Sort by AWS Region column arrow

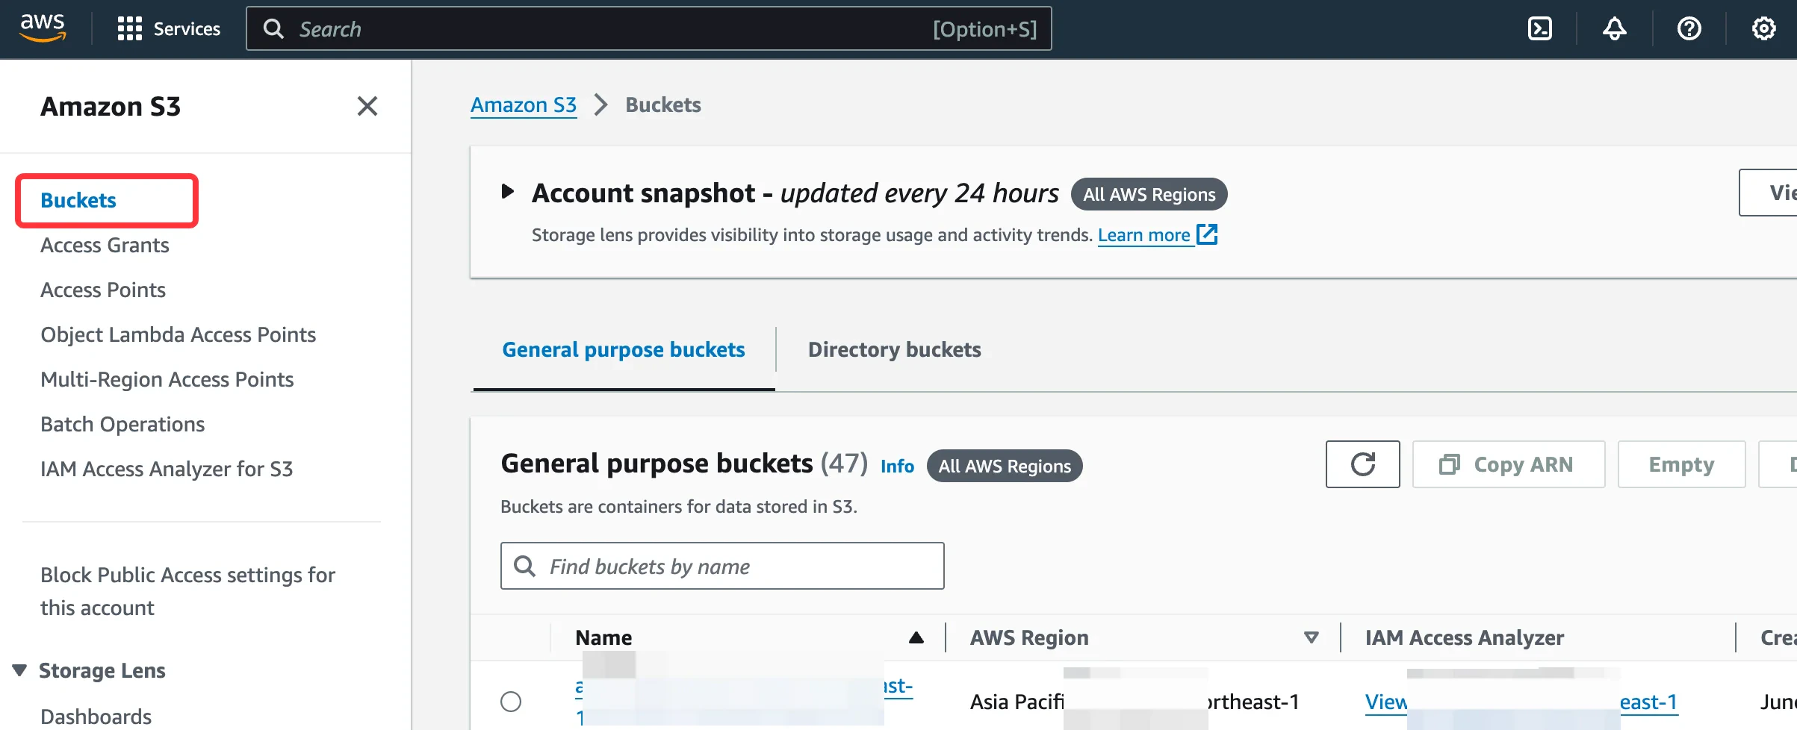pyautogui.click(x=1311, y=637)
